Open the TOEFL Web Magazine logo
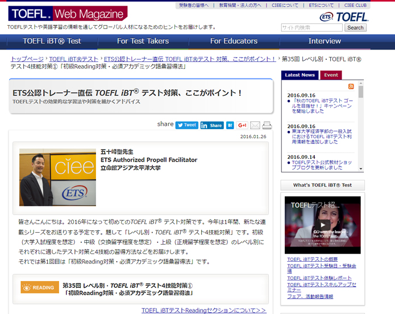Viewport: 395px width, 314px height. [68, 14]
